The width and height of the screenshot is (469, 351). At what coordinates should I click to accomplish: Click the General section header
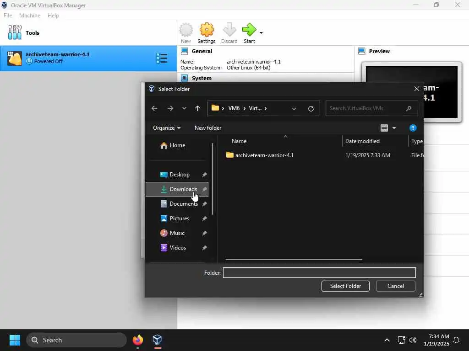tap(202, 51)
